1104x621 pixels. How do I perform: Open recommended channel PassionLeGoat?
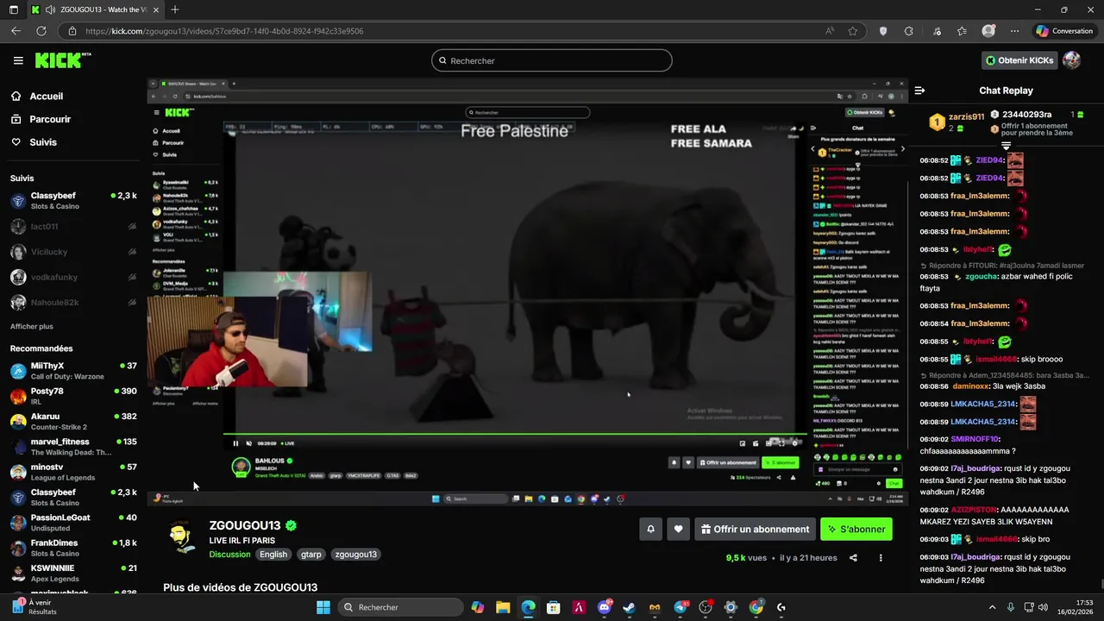coord(73,523)
